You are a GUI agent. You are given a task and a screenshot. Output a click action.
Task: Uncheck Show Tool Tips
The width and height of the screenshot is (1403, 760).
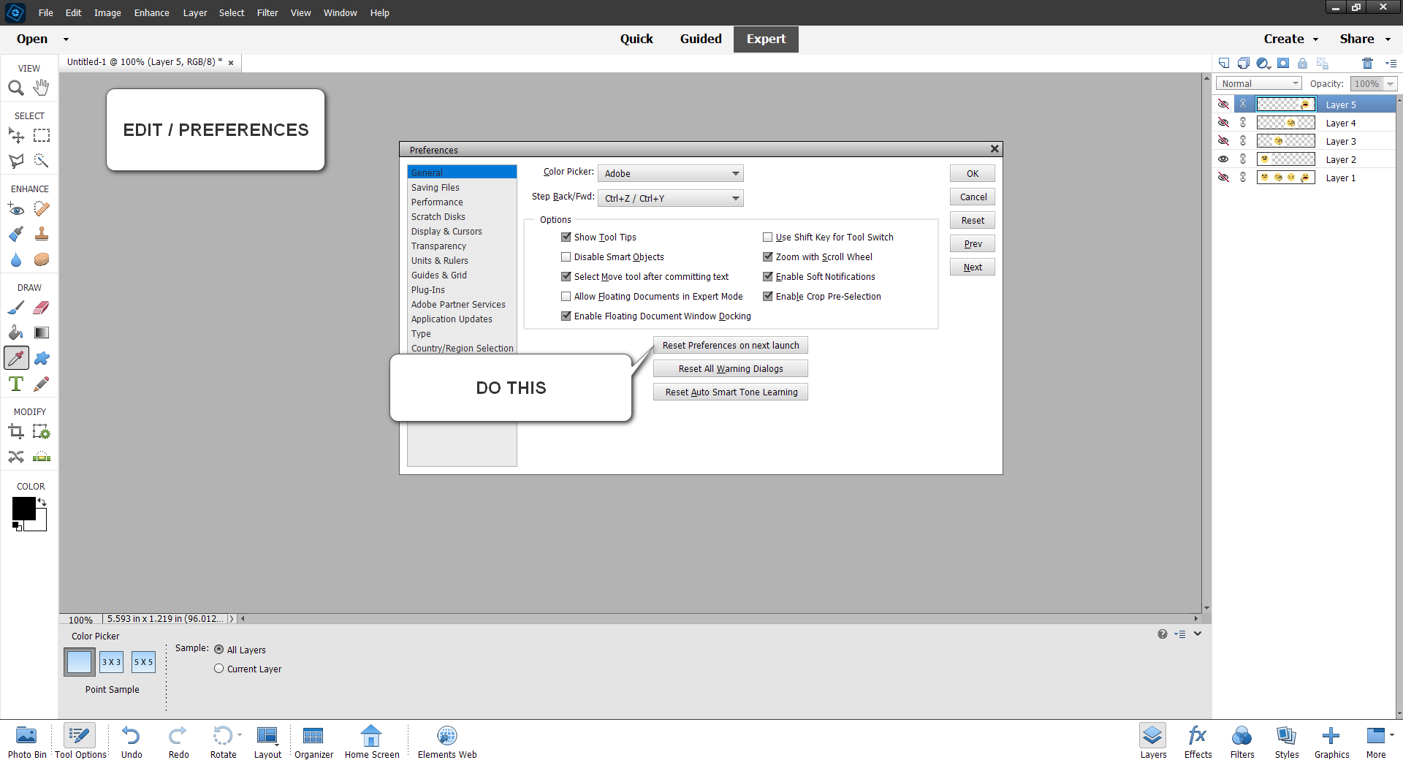[566, 237]
